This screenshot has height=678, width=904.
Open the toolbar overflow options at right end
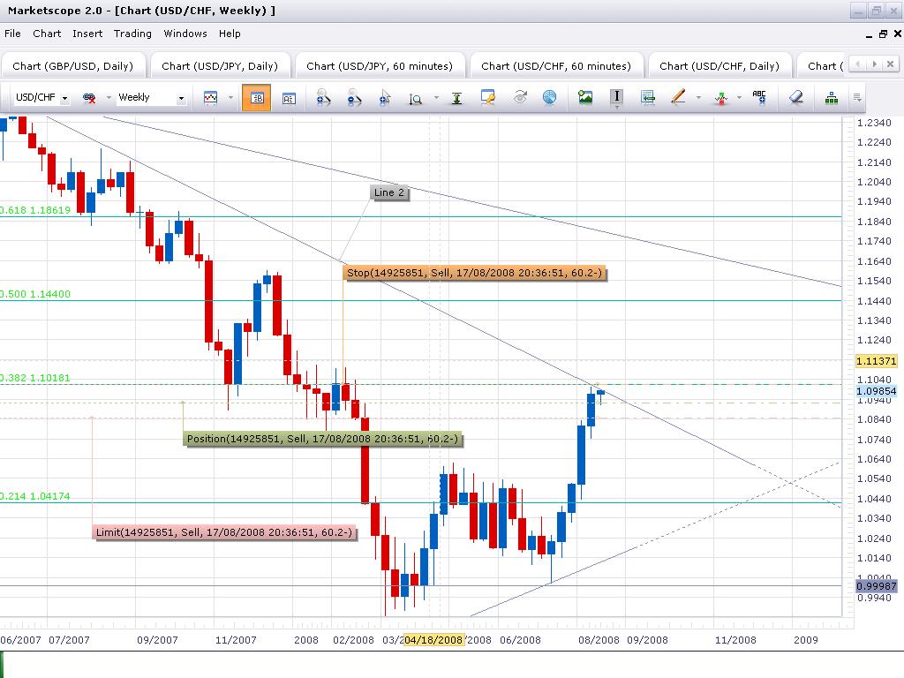pyautogui.click(x=857, y=98)
